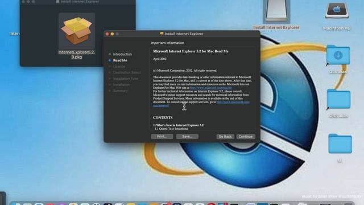Image resolution: width=364 pixels, height=205 pixels.
Task: Click the Print... button
Action: 162,137
